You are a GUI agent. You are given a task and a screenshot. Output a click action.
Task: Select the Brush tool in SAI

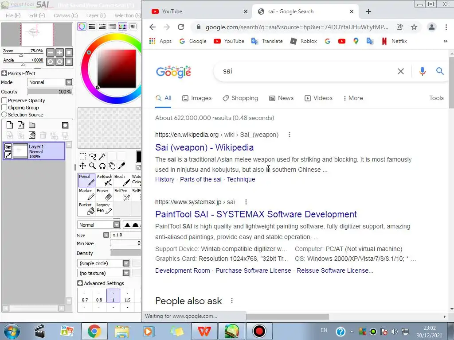[x=122, y=180]
